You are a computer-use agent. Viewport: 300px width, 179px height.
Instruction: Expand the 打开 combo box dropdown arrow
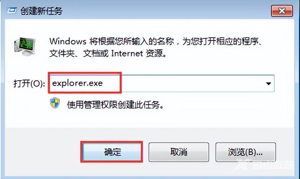[268, 84]
